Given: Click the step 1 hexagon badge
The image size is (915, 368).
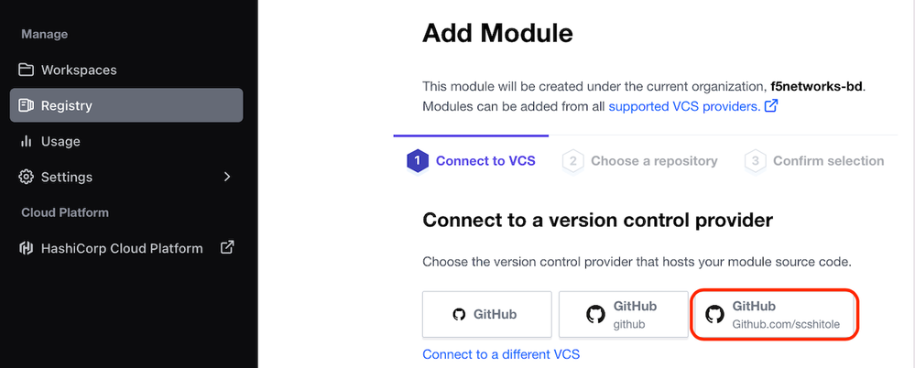Looking at the screenshot, I should (417, 161).
